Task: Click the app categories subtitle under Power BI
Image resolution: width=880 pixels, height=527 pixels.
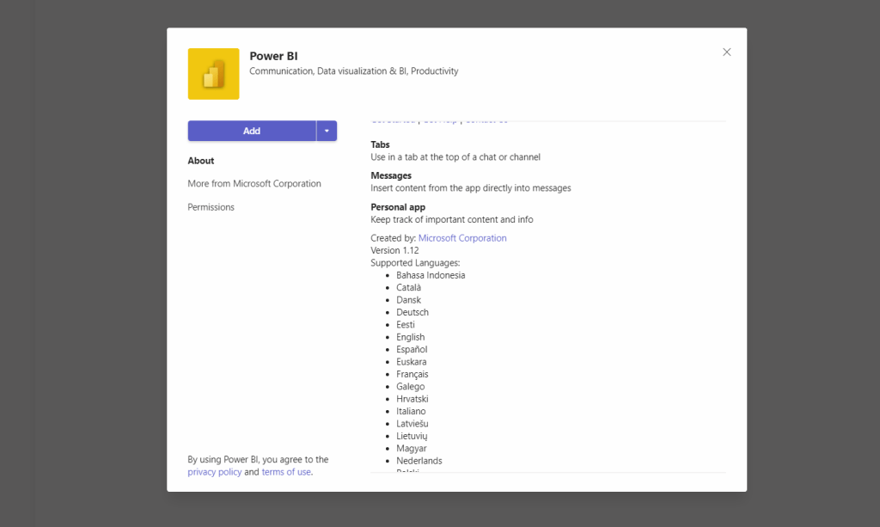Action: [353, 71]
